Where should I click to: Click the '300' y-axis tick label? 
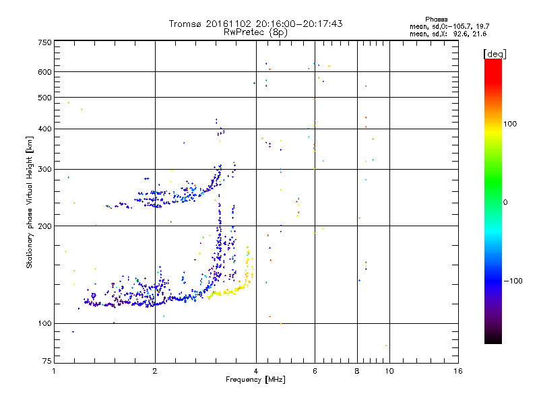click(x=44, y=169)
